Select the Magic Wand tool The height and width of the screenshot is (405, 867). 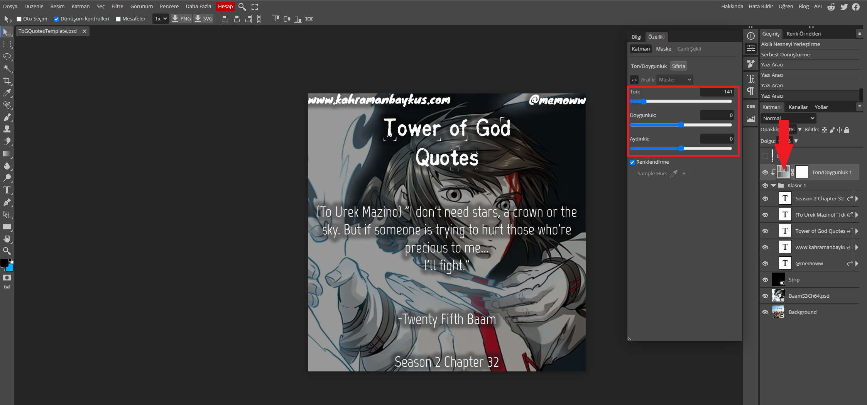pos(7,69)
